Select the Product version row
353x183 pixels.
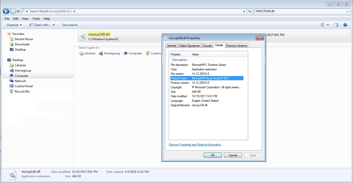[207, 83]
